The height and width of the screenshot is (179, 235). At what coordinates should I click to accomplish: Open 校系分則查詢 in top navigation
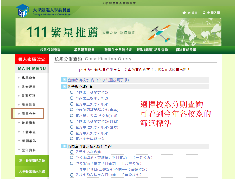click(50, 50)
